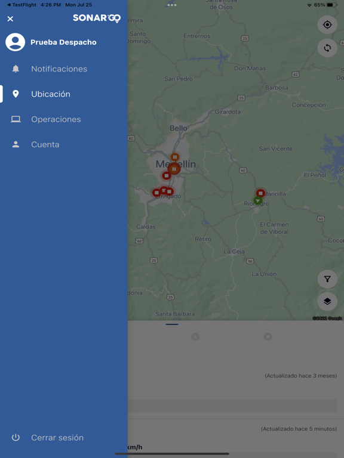Tap the bottom sheet drag handle
Image resolution: width=344 pixels, height=458 pixels.
(172, 324)
